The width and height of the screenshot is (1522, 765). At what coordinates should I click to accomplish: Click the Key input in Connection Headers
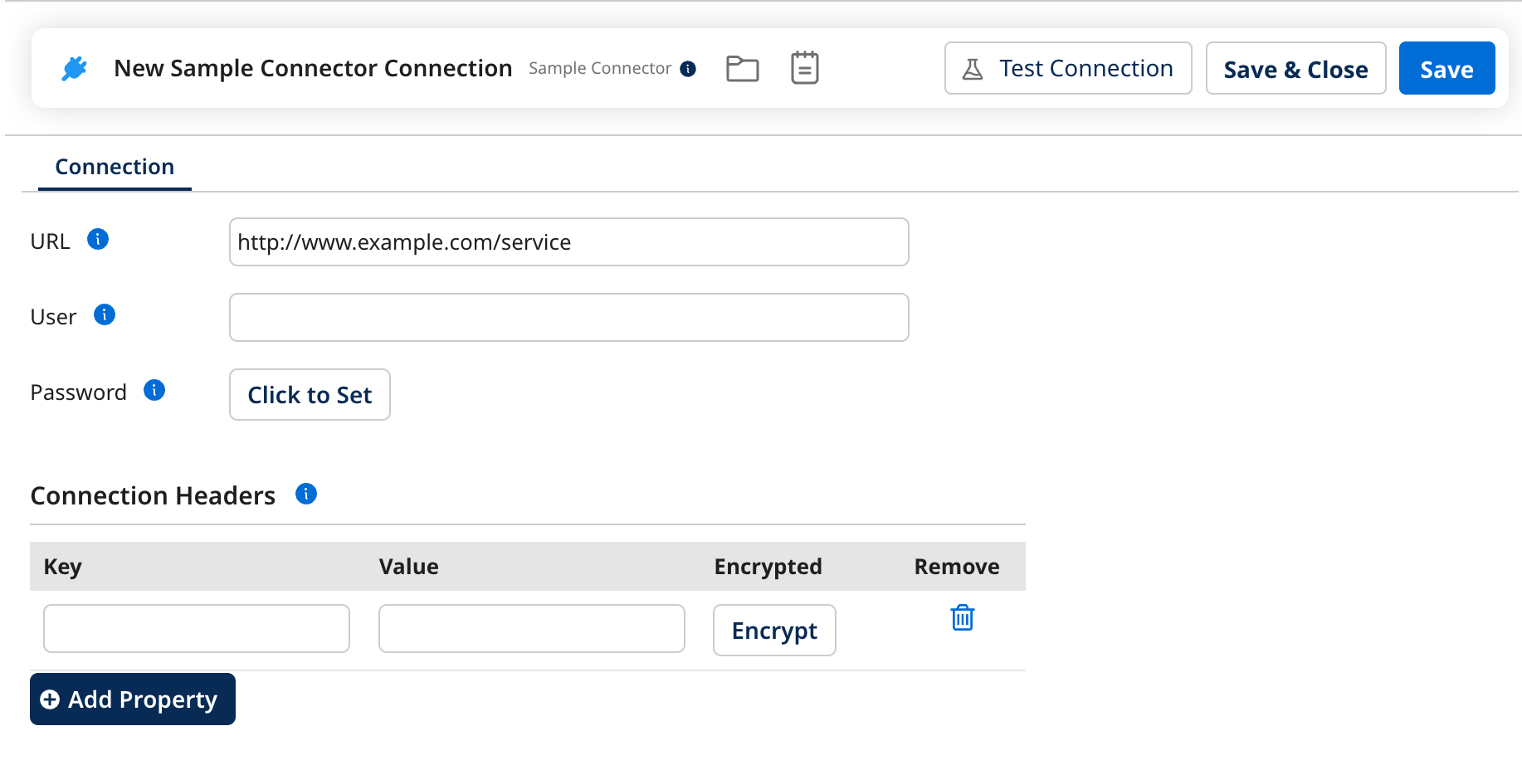[196, 628]
